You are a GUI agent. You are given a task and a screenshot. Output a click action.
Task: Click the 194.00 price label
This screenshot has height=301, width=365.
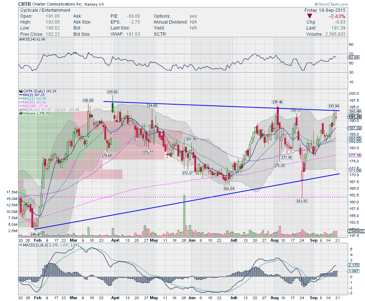coord(152,106)
